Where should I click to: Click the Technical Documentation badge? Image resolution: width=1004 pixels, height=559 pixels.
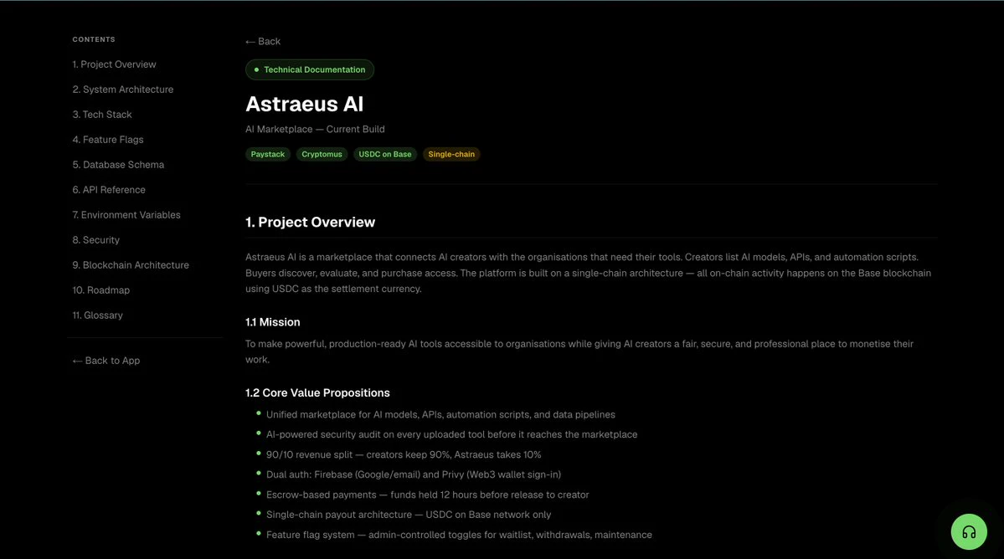(310, 69)
